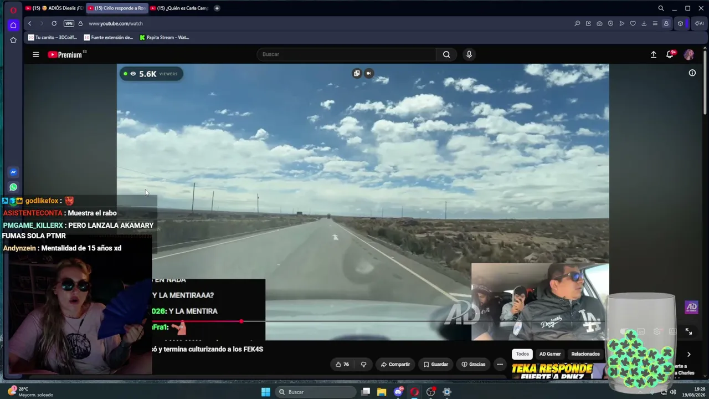Reload the current YouTube page
Screen dimensions: 709x399
pos(54,23)
